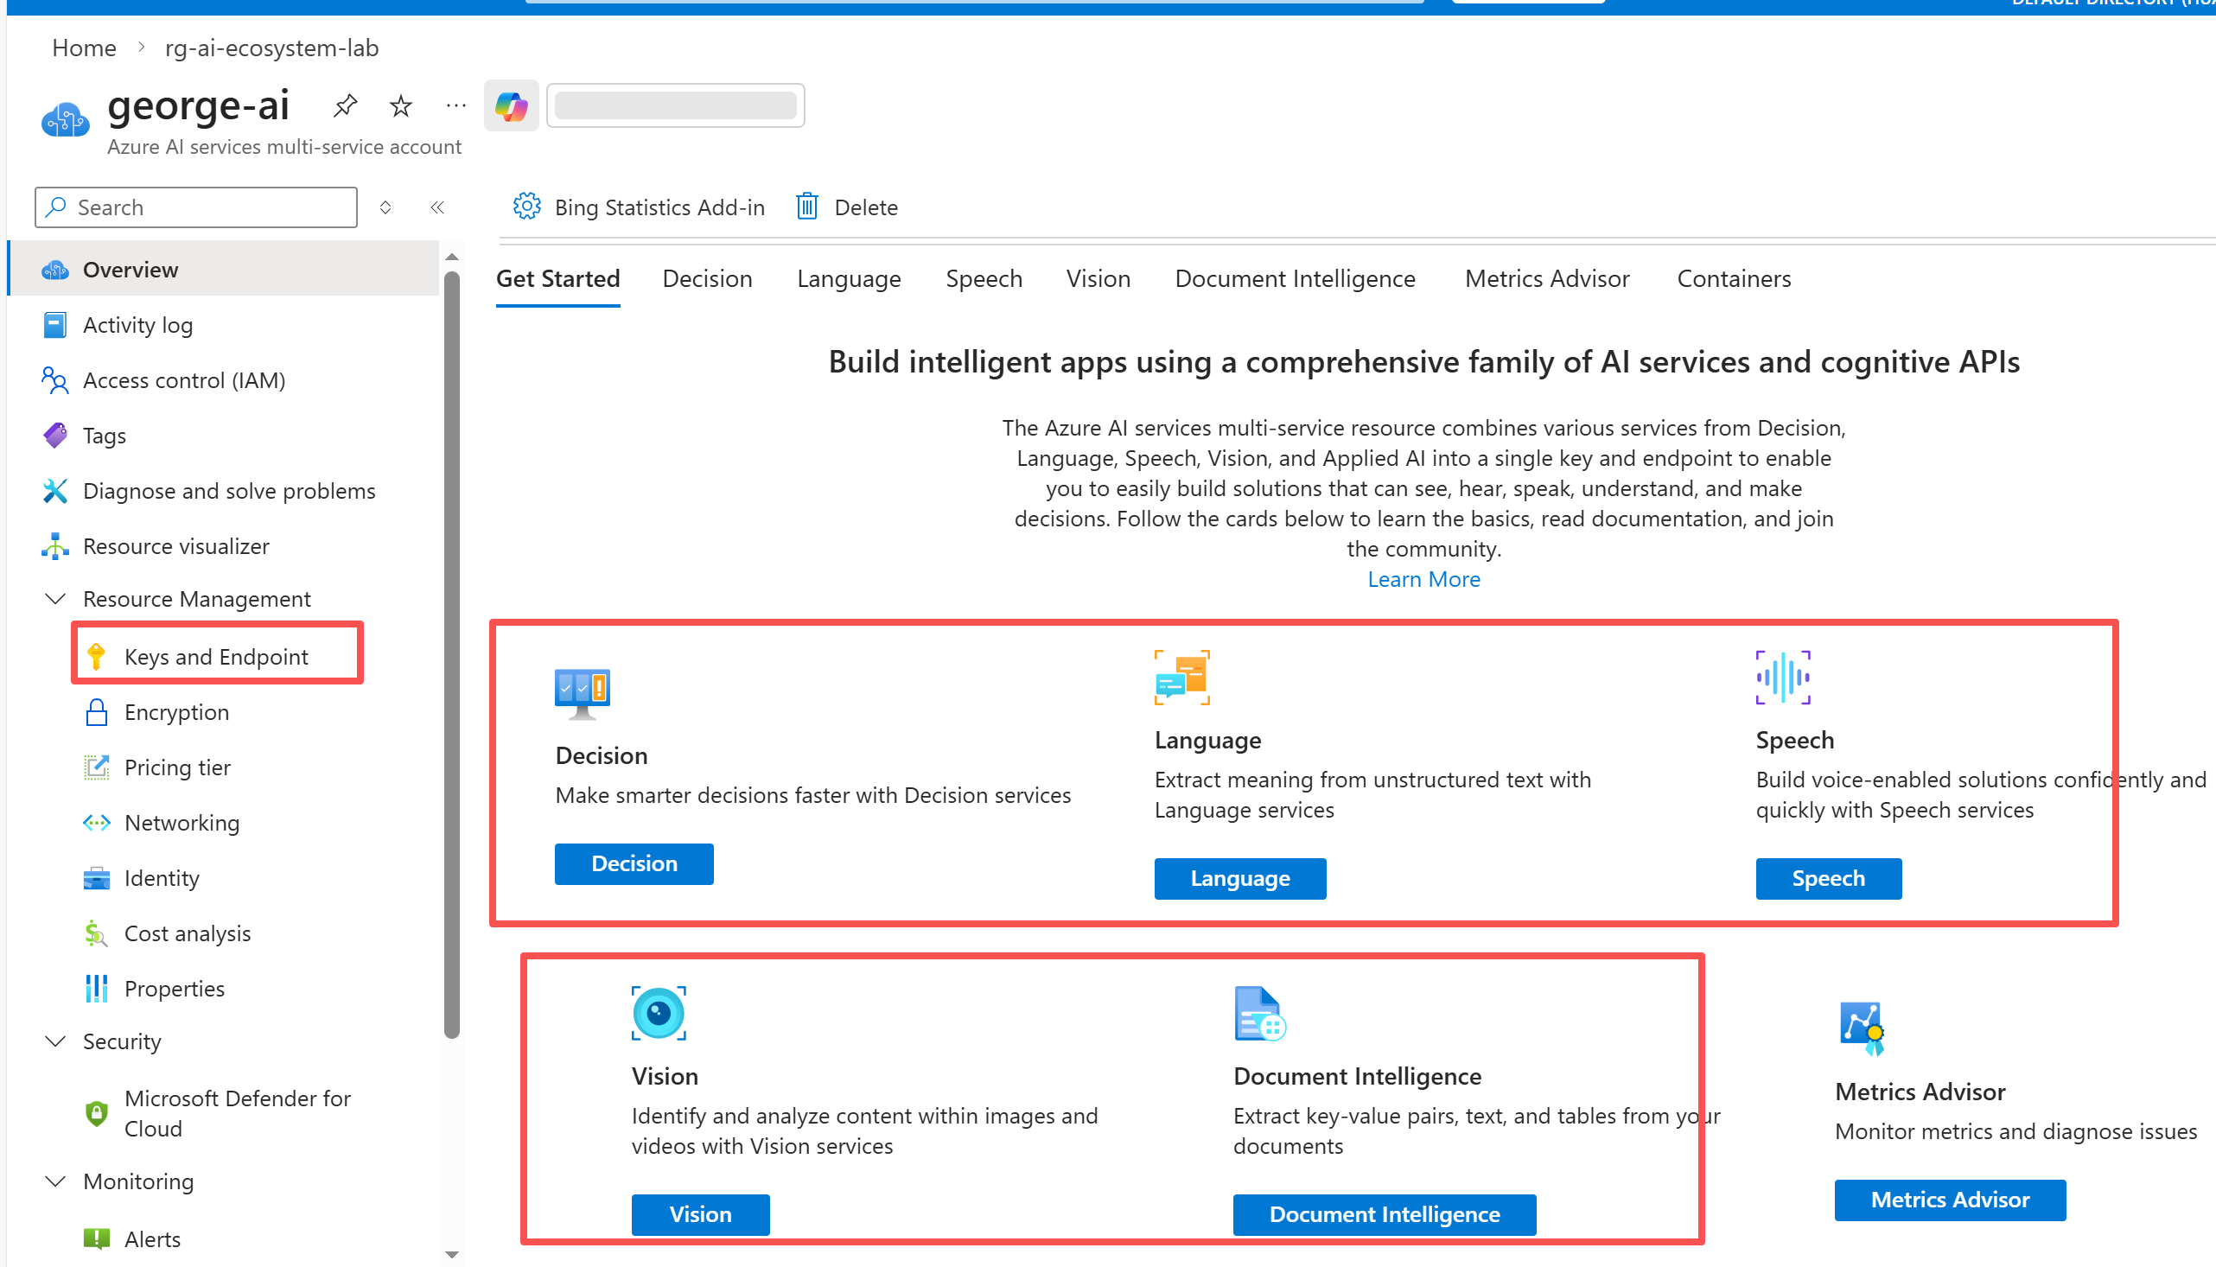Open Bing Statistics Add-in gear

coord(527,207)
